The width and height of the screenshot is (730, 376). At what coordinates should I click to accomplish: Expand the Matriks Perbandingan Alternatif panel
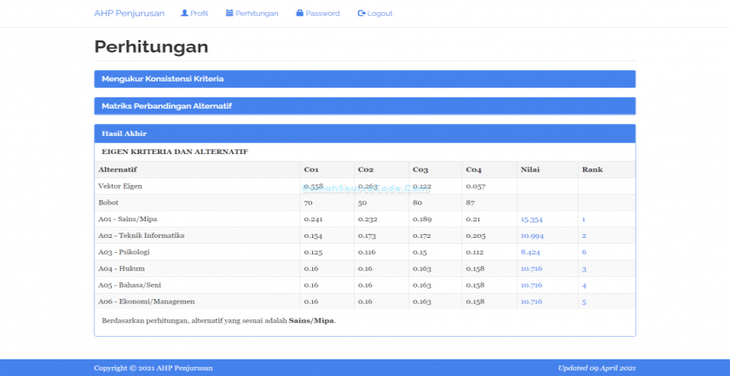(x=166, y=106)
